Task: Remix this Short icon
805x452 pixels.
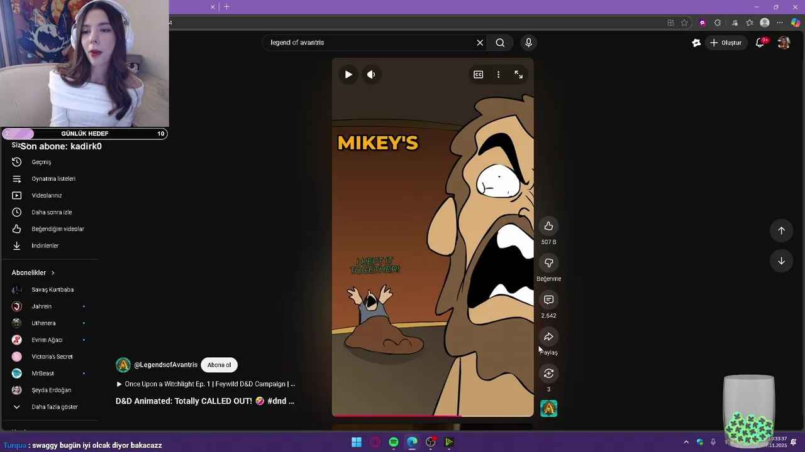Action: tap(548, 374)
